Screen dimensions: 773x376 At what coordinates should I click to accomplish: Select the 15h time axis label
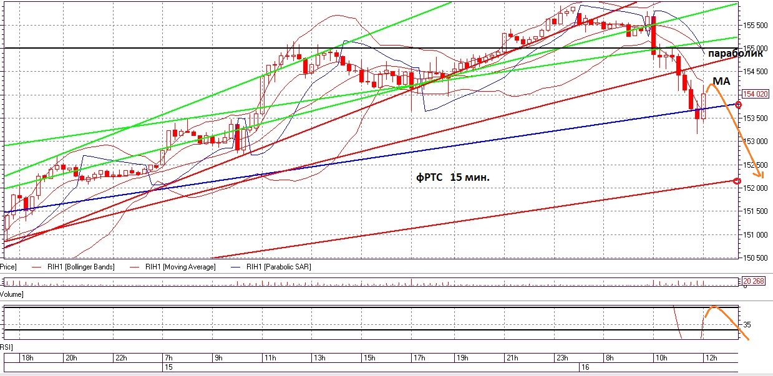click(369, 358)
